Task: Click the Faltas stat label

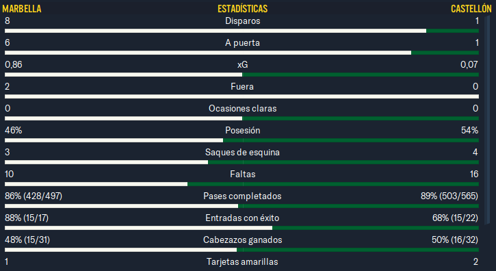Action: pos(243,174)
